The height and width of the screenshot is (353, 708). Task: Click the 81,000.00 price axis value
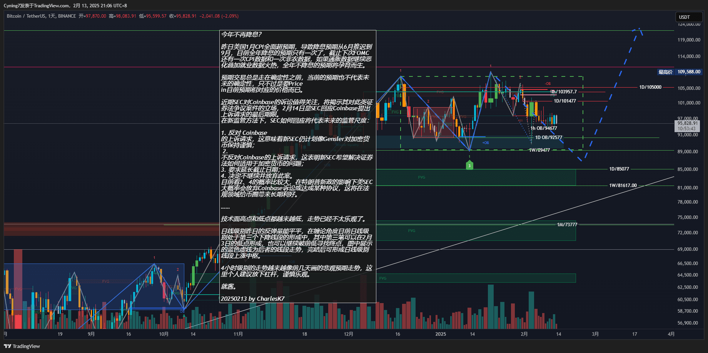point(688,188)
